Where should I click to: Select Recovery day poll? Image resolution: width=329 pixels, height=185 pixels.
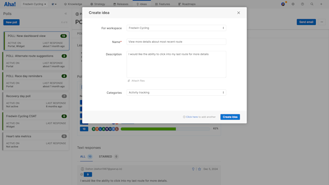[36, 101]
